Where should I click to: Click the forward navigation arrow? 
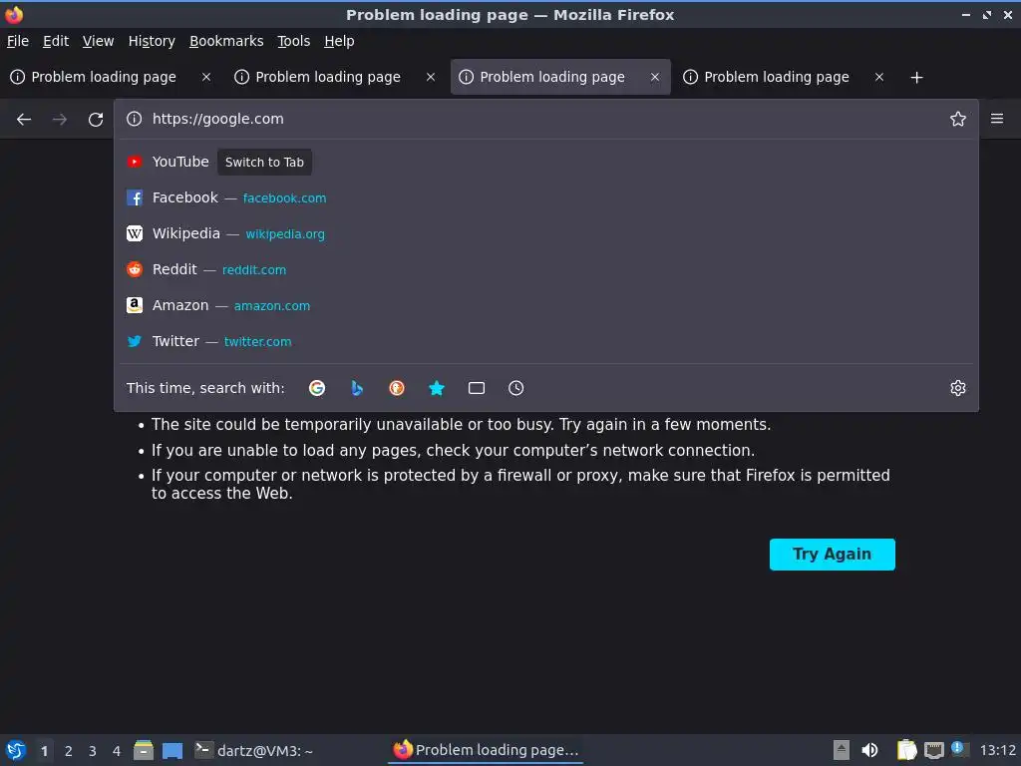(x=59, y=120)
